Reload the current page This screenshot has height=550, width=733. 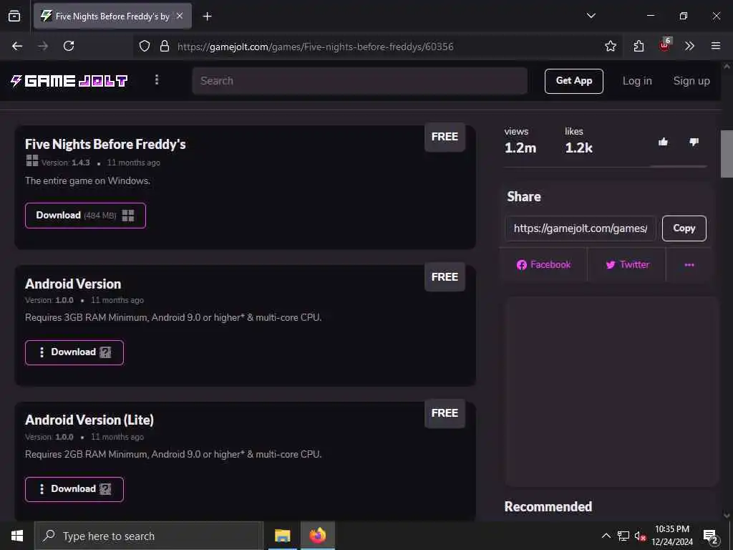click(x=69, y=46)
